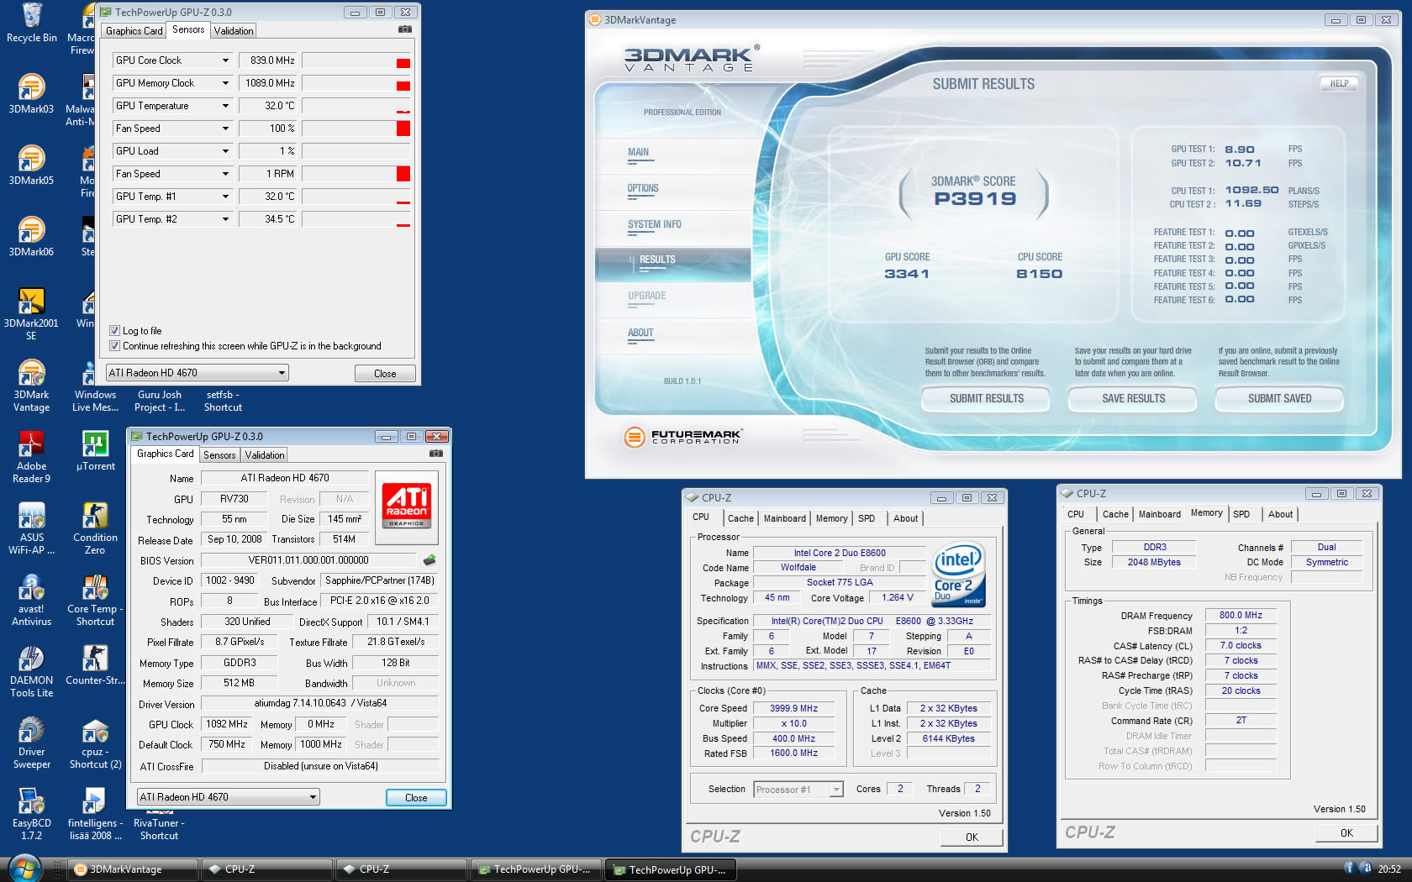
Task: Open the Cache tab in left CPU-Z window
Action: (740, 518)
